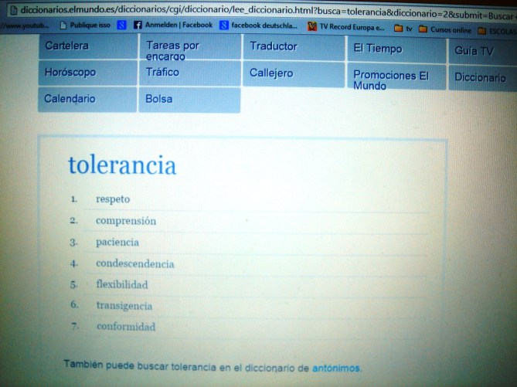517x387 pixels.
Task: Go to Promociones El Mundo
Action: click(x=390, y=80)
